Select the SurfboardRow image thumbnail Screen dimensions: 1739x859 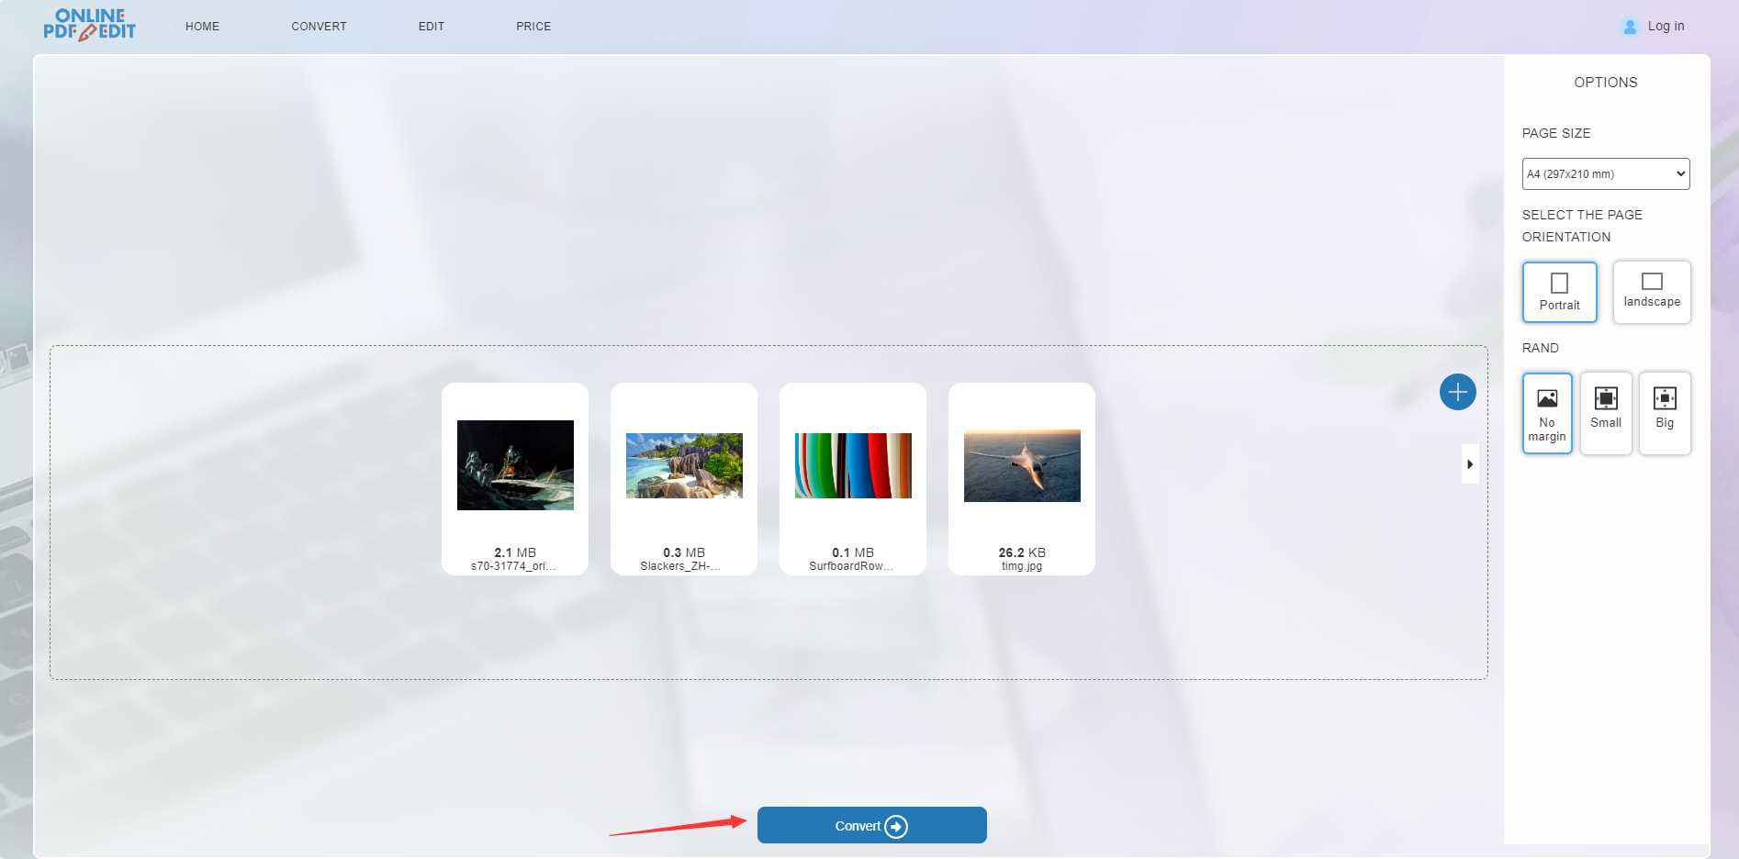point(852,465)
